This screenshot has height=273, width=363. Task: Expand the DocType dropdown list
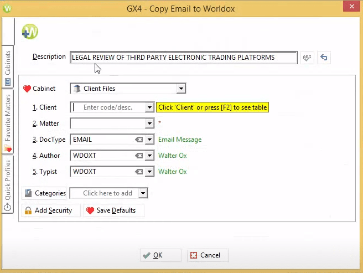(x=149, y=140)
